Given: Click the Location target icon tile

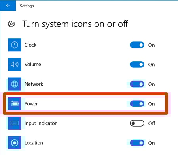Looking at the screenshot, I should [15, 143].
